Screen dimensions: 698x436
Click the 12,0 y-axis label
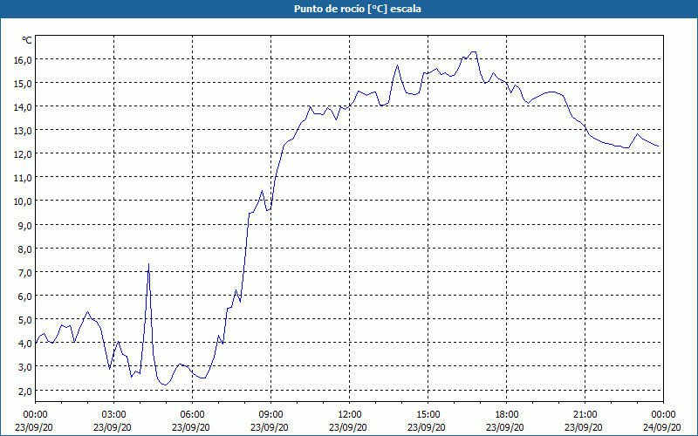23,154
